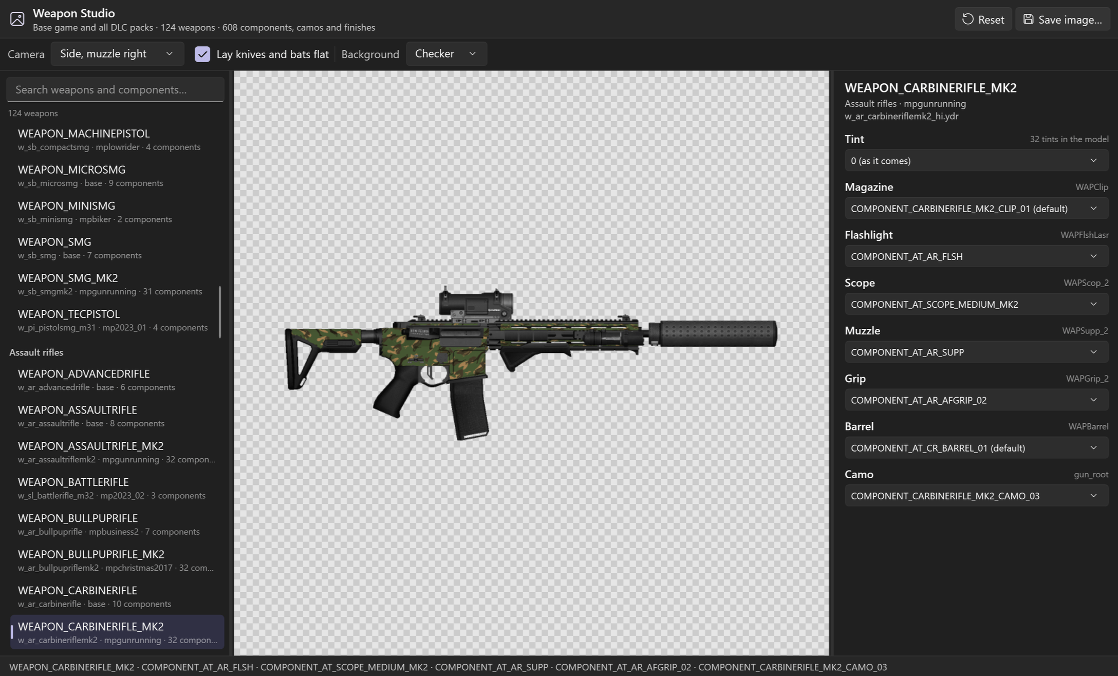This screenshot has width=1118, height=676.
Task: Click the WAPBarrel bone label
Action: 1088,426
